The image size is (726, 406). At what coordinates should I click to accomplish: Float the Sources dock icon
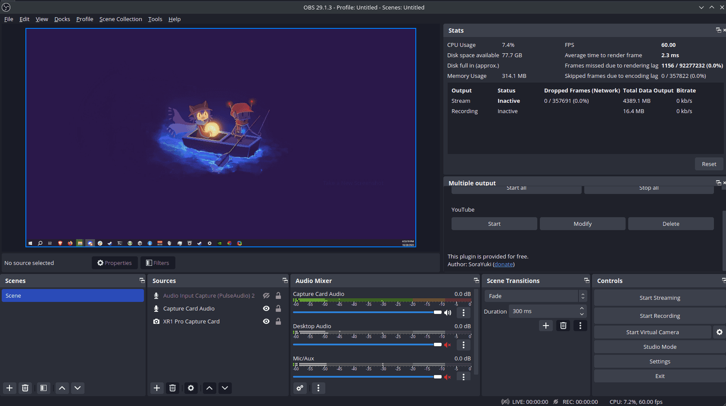pyautogui.click(x=285, y=280)
